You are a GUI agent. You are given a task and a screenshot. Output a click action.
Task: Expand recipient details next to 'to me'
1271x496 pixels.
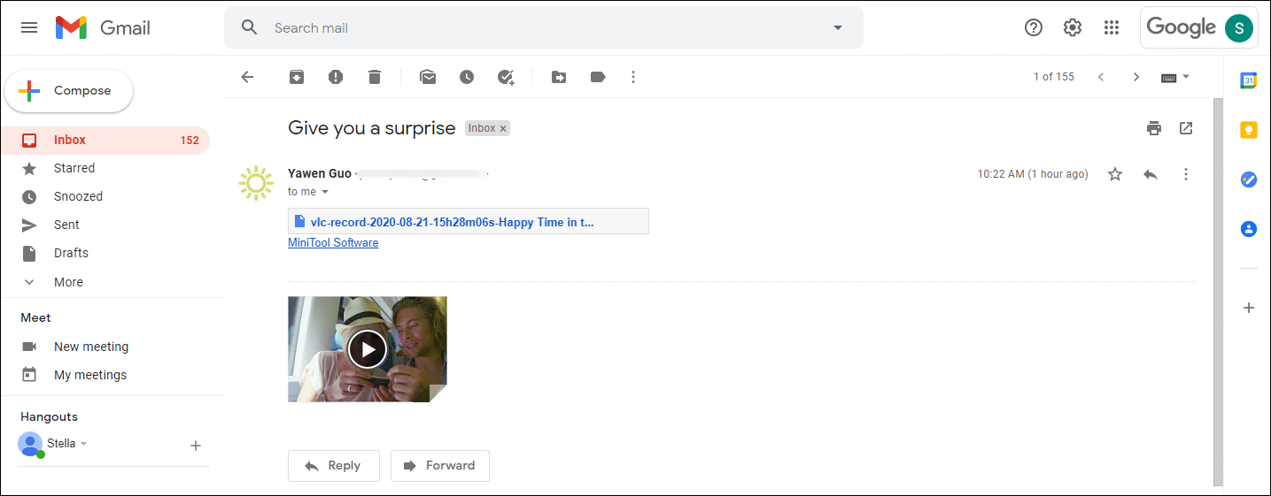(x=325, y=192)
